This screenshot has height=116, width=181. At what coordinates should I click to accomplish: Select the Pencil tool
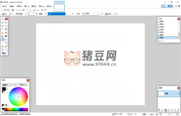pos(3,43)
